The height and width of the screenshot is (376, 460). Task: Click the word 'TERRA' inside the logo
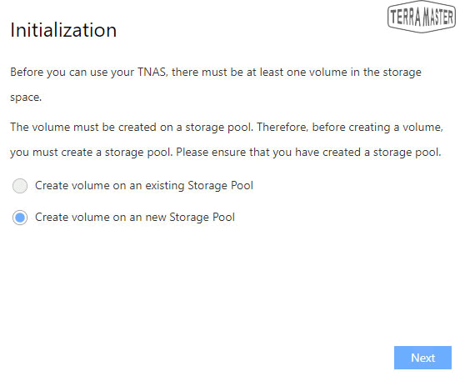[406, 17]
